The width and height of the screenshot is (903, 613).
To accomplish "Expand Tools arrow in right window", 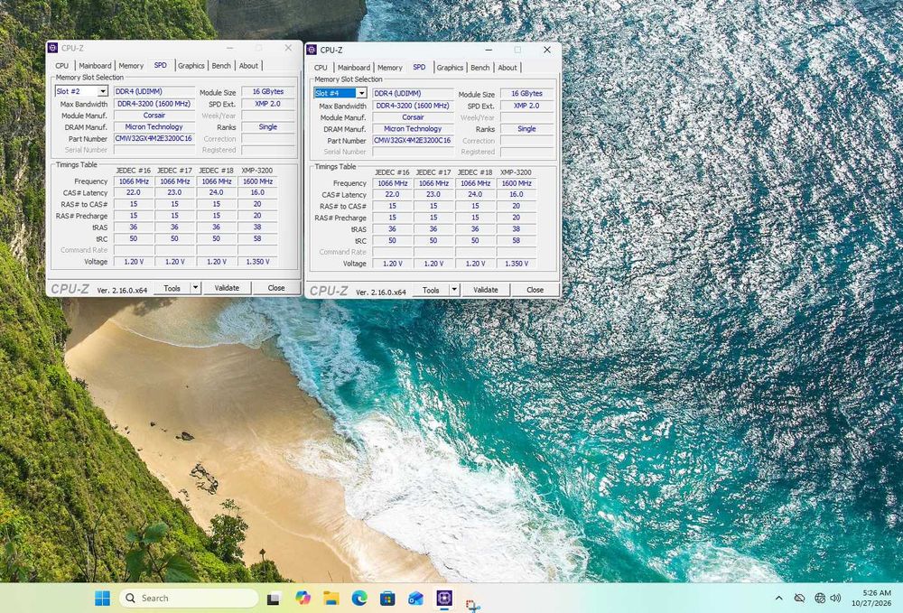I will [454, 290].
